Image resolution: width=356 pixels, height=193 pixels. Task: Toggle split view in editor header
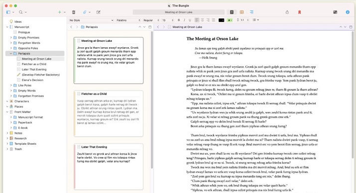pyautogui.click(x=351, y=27)
